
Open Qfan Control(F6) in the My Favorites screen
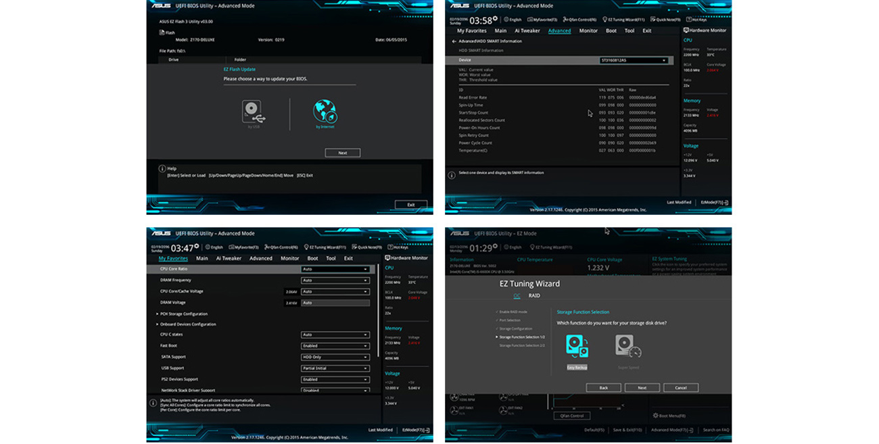(x=283, y=247)
